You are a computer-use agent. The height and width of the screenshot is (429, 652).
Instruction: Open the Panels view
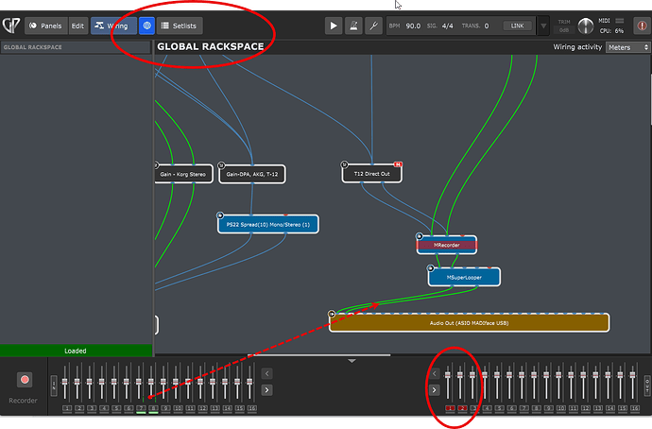[x=45, y=26]
